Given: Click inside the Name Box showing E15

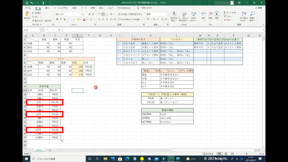Looking at the screenshot, I should point(30,30).
